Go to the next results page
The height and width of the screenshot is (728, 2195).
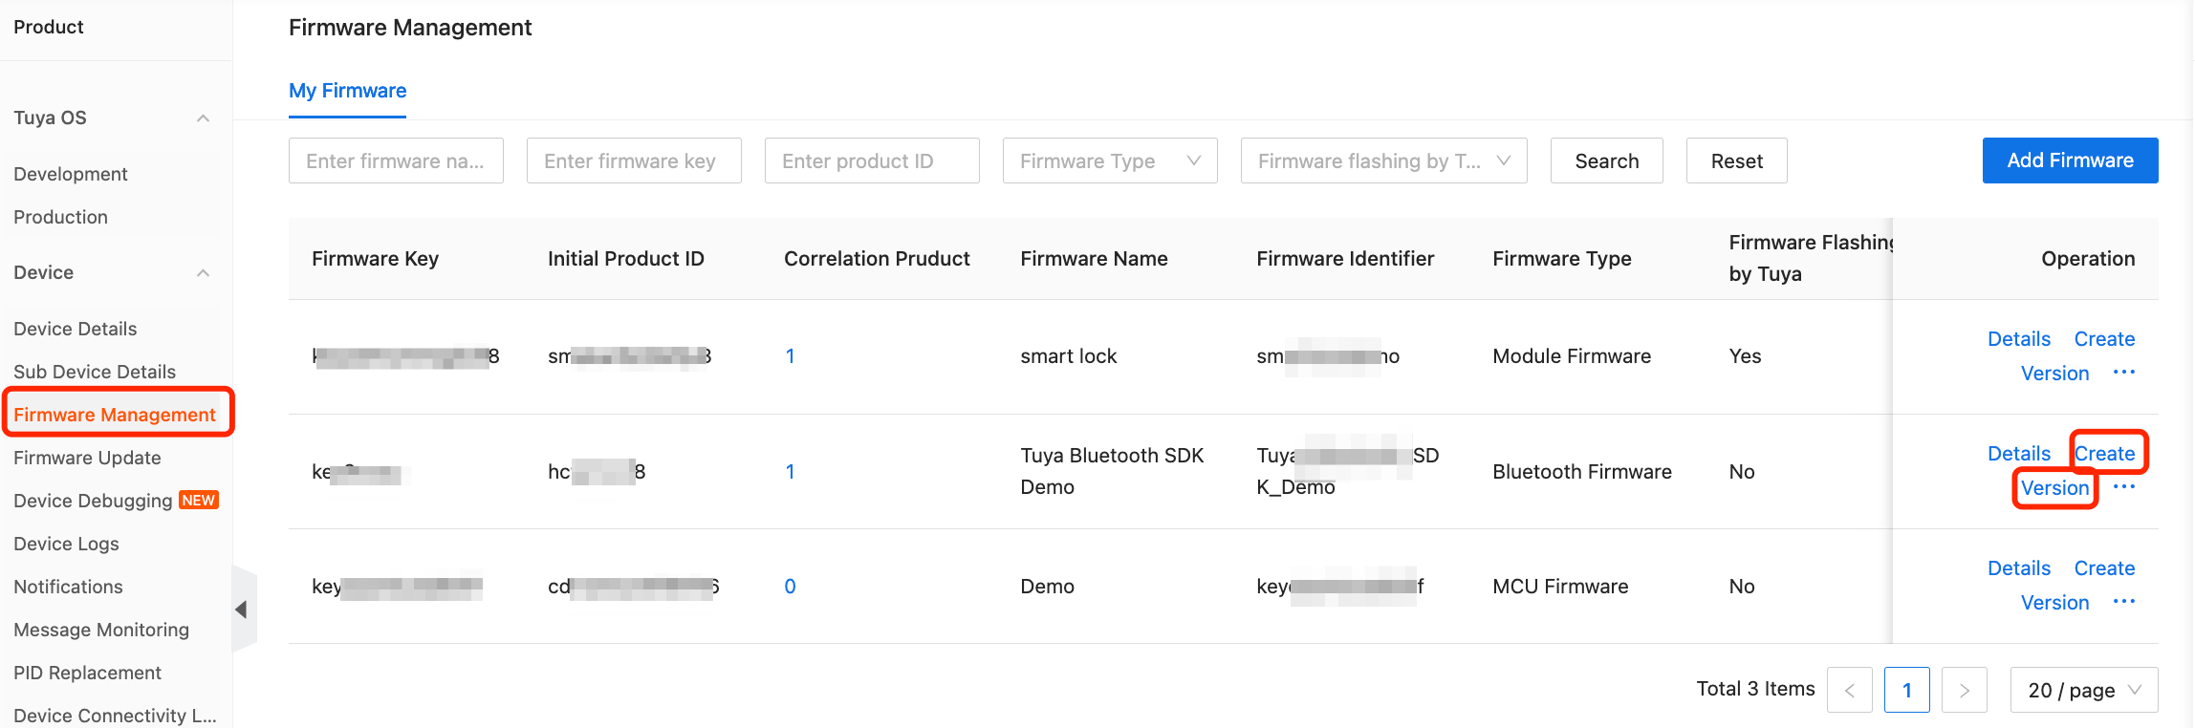pyautogui.click(x=1965, y=690)
